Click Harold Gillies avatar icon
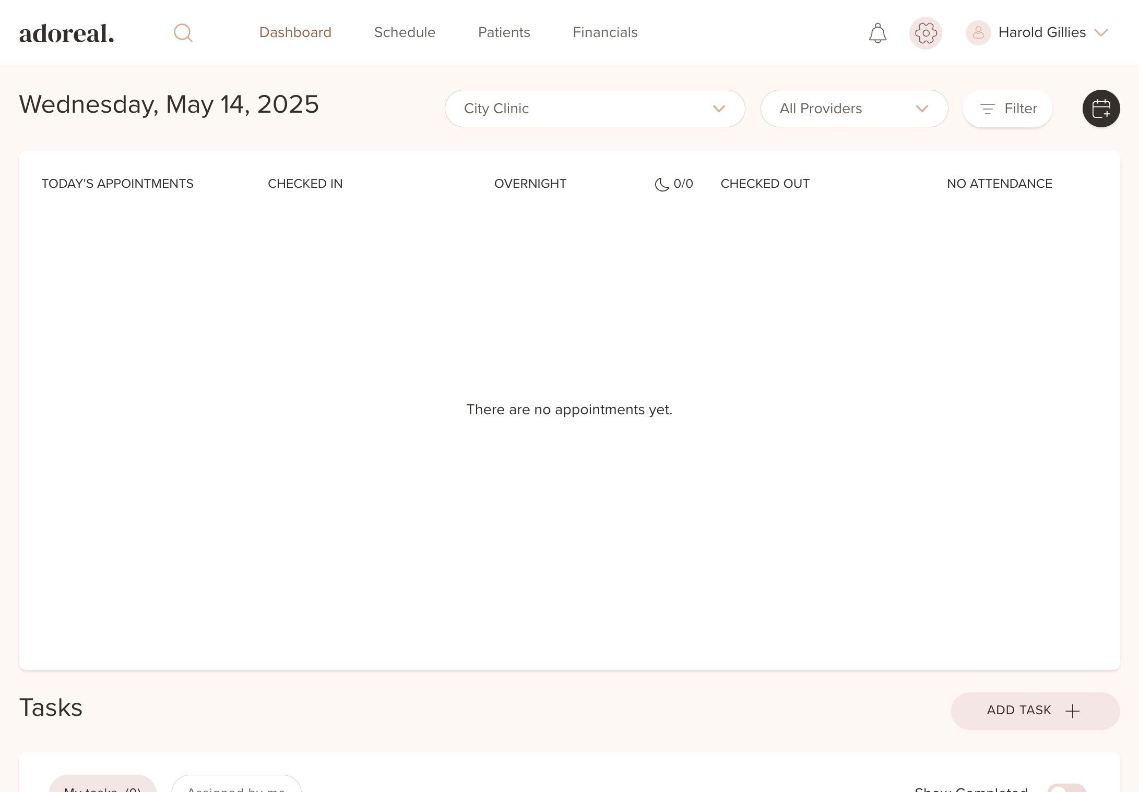The height and width of the screenshot is (792, 1139). click(978, 33)
